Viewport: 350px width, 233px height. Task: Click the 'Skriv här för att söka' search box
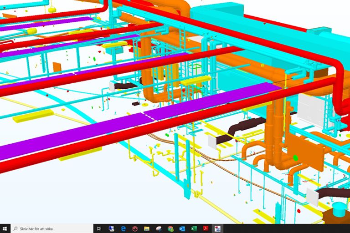tap(52, 228)
